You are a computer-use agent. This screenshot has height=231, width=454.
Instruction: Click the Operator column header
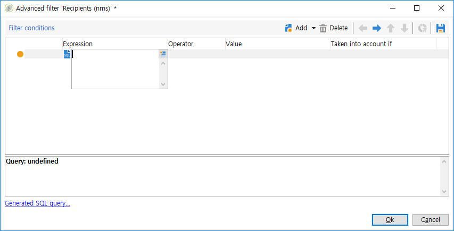(x=181, y=44)
